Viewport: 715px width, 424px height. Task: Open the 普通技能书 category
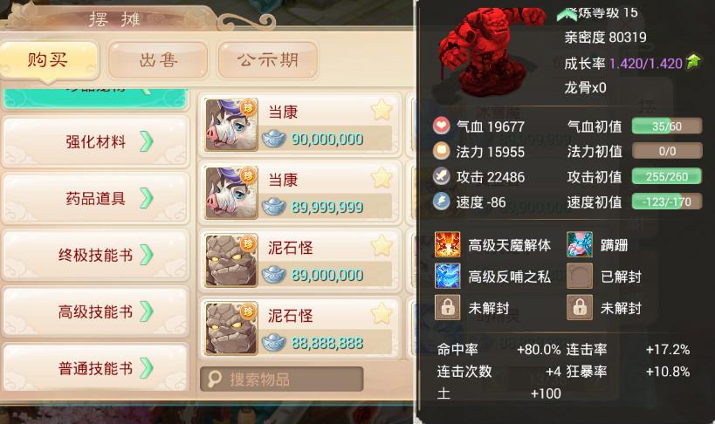[96, 367]
